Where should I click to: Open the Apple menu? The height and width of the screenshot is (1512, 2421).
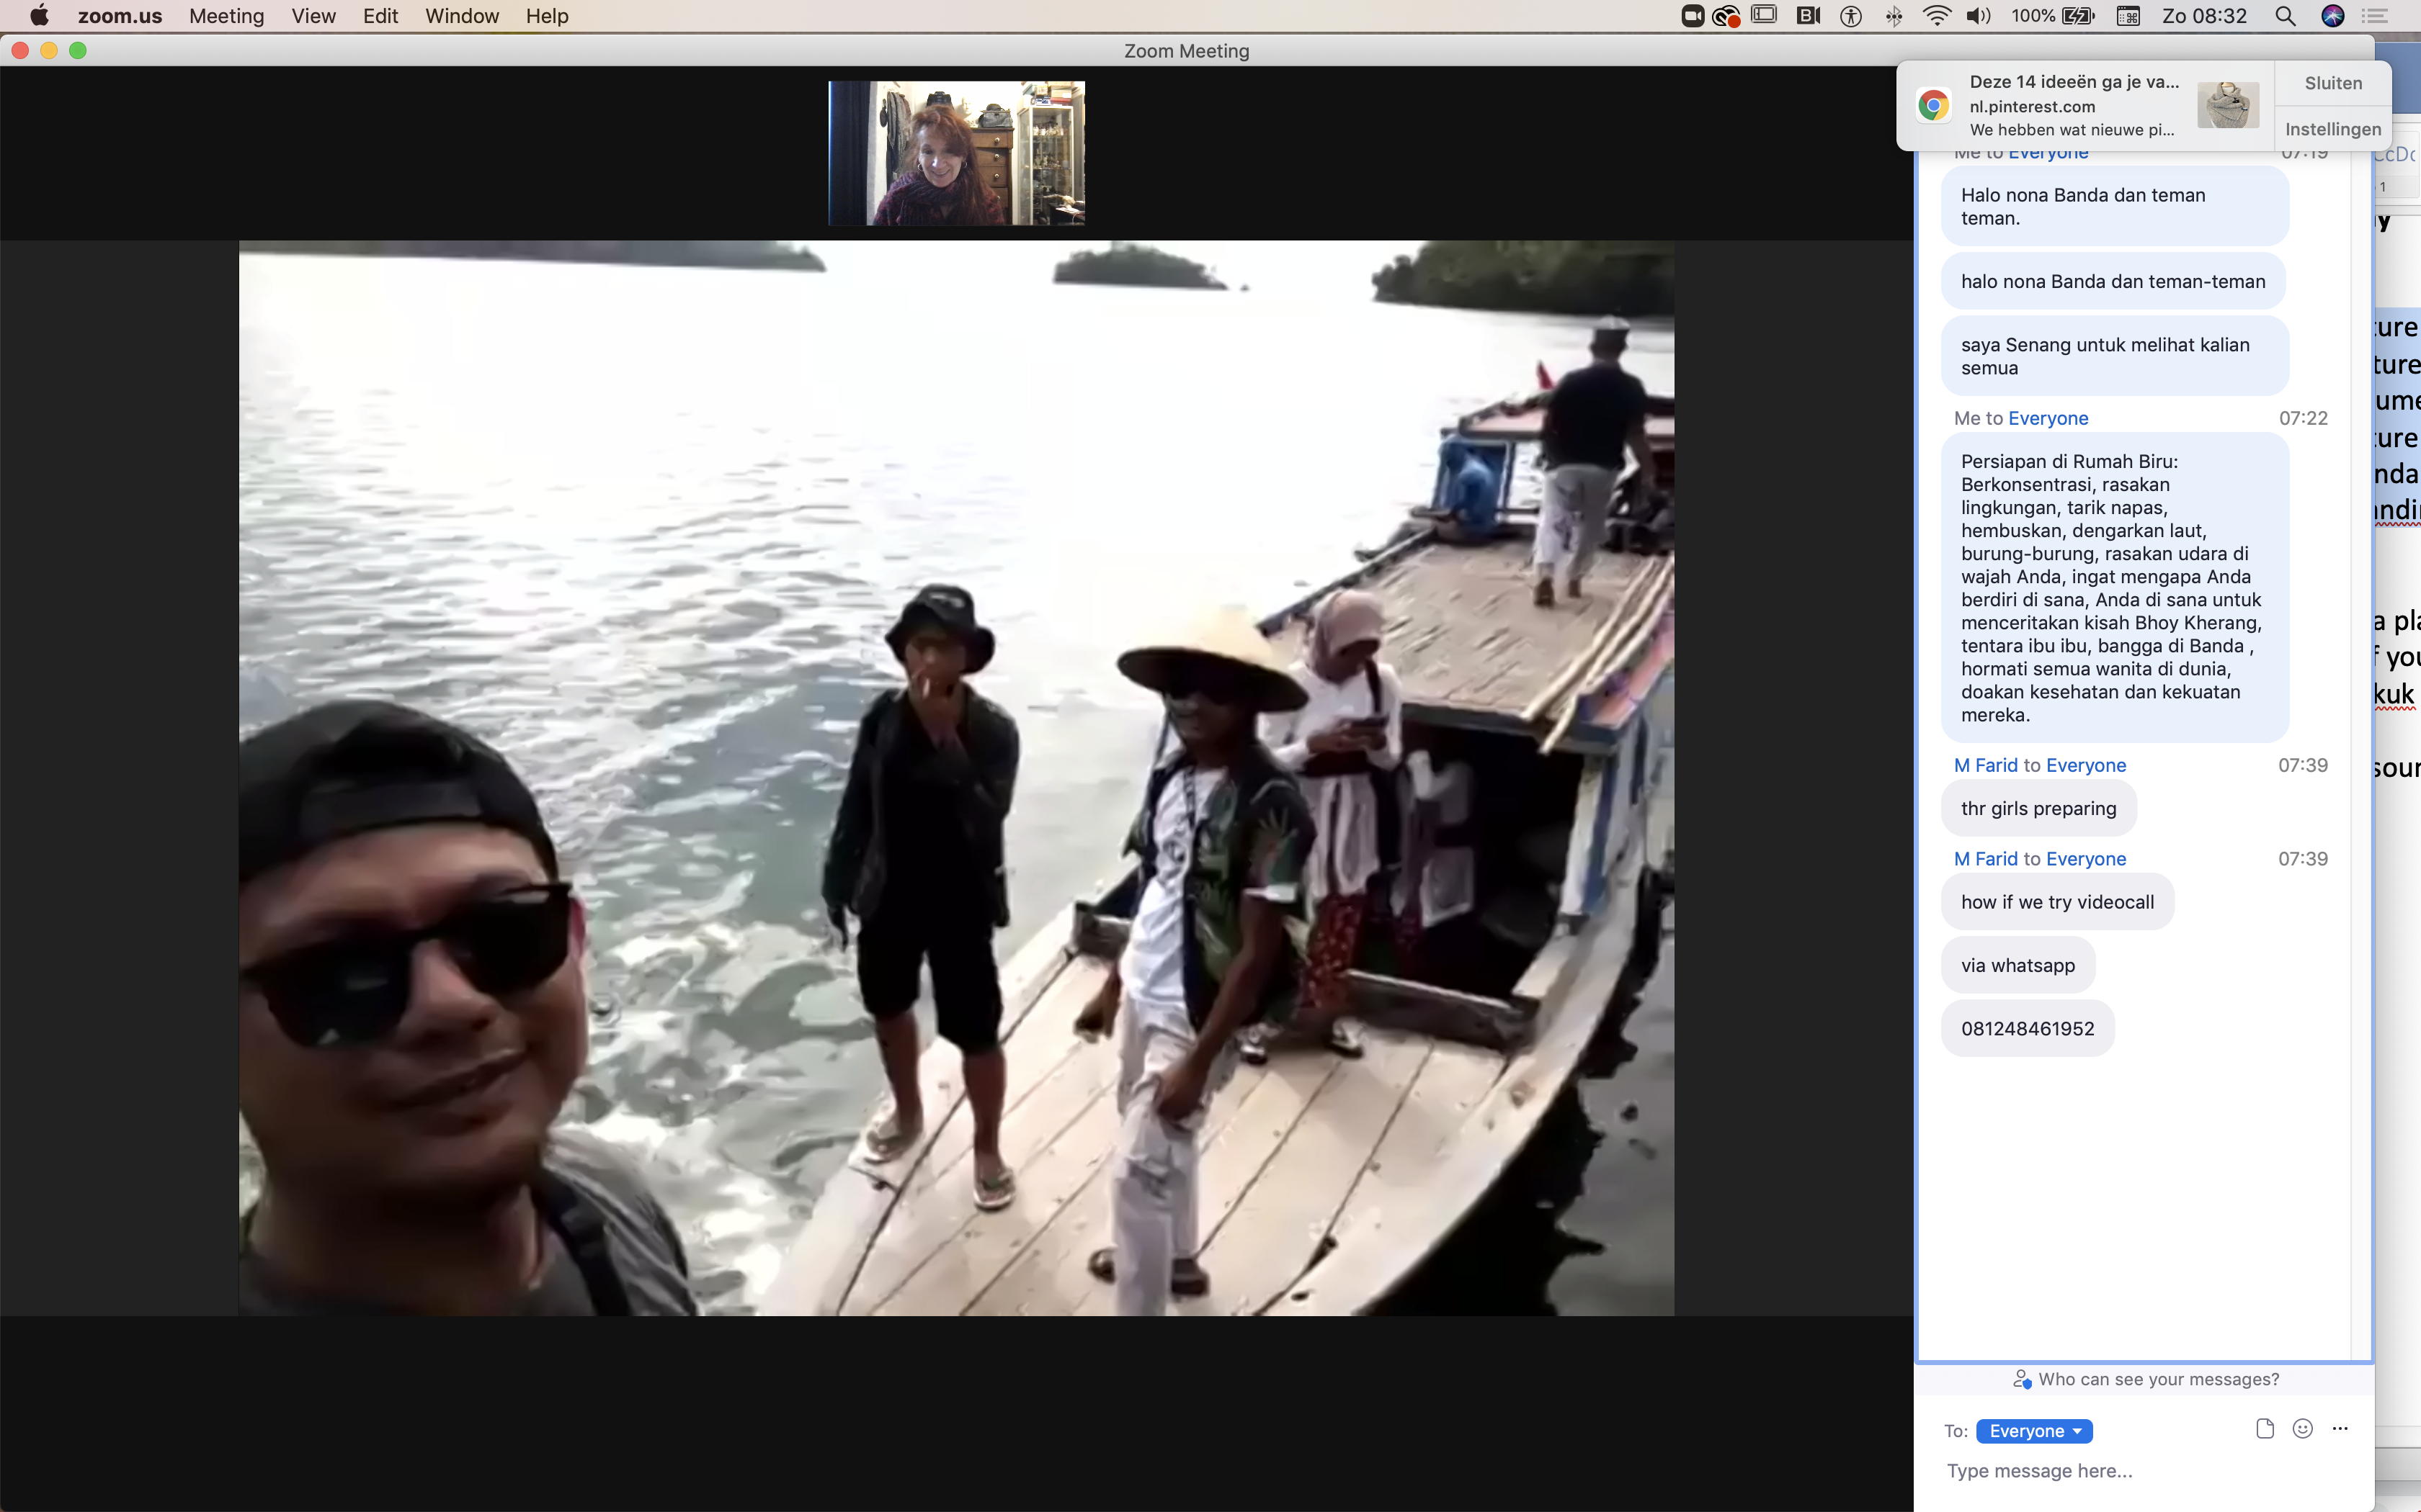[39, 16]
